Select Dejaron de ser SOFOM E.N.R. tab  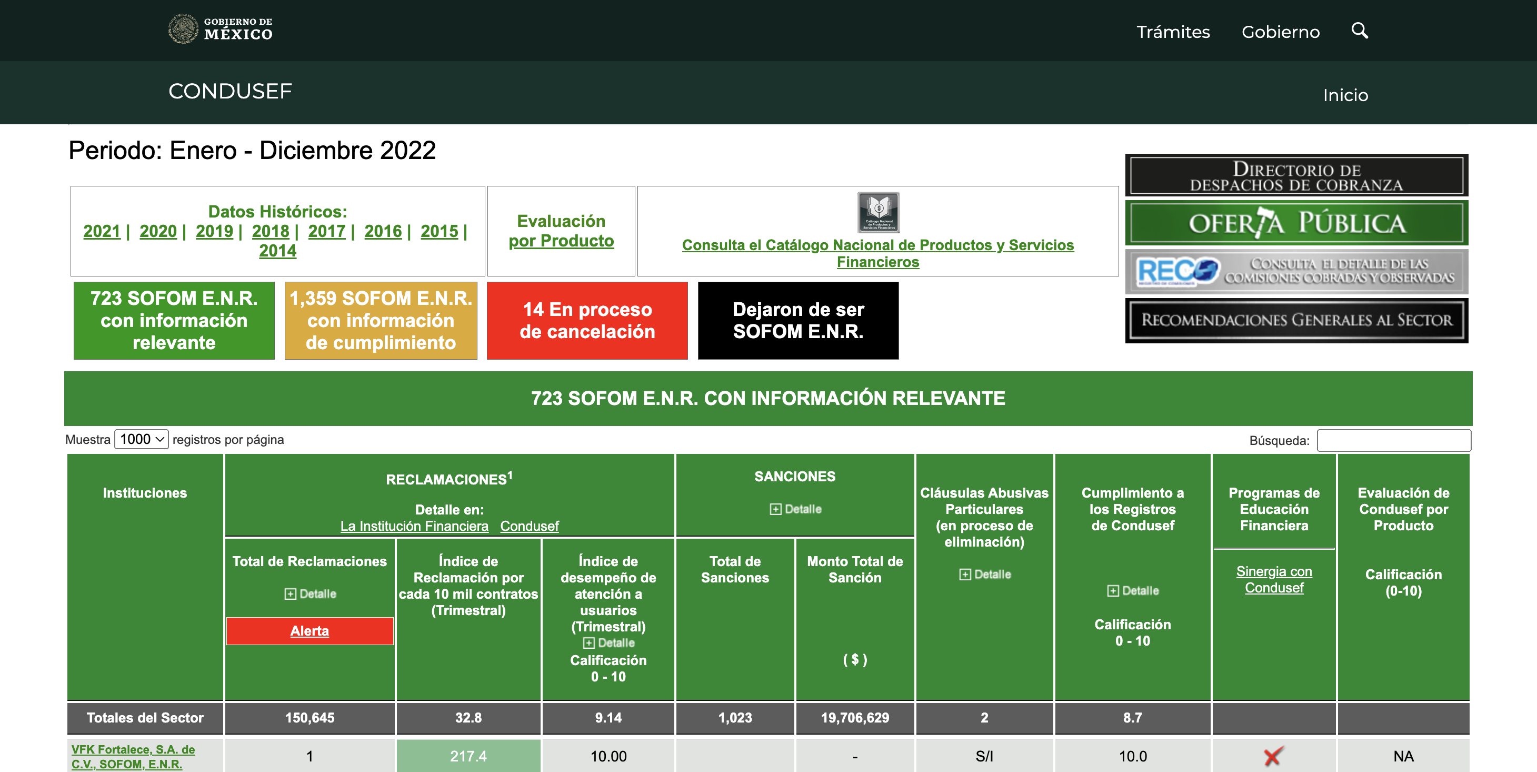pos(799,321)
